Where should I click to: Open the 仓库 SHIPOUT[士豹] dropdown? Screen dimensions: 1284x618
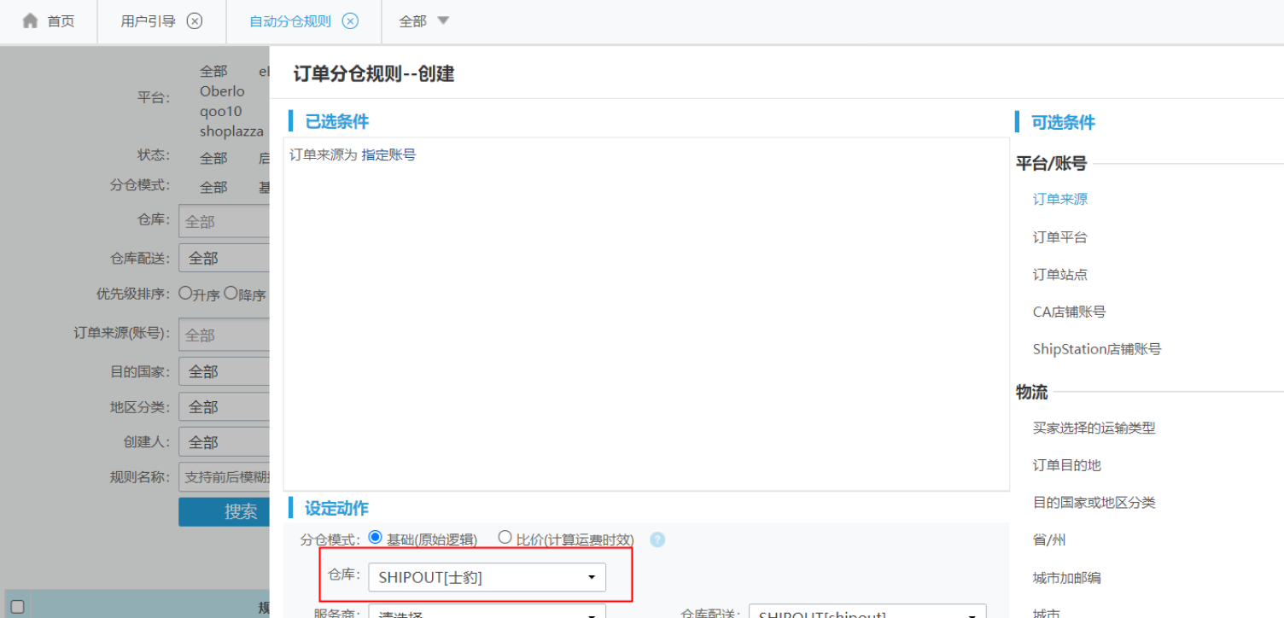coord(487,578)
